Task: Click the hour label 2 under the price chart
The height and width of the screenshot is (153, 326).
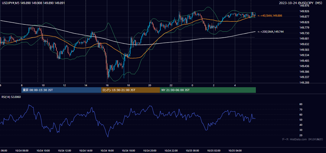Action: click(214, 85)
